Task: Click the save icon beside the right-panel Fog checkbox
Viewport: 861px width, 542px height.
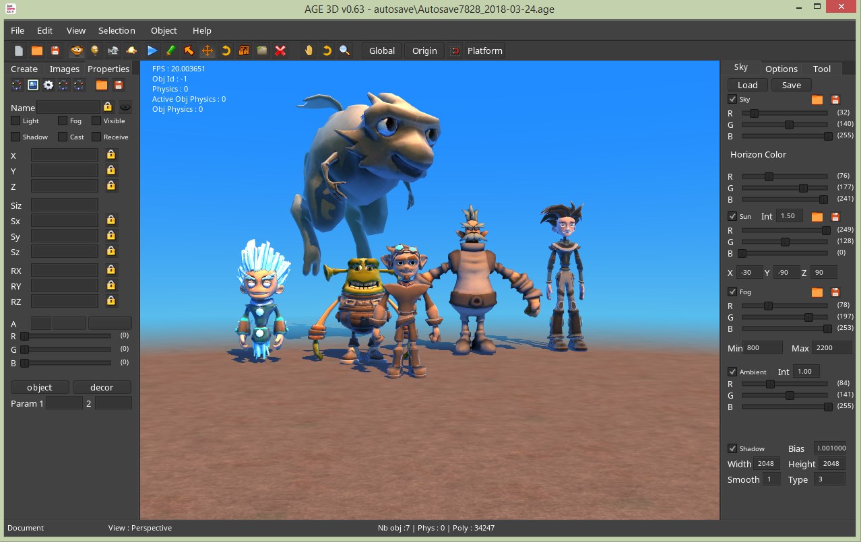Action: [835, 292]
